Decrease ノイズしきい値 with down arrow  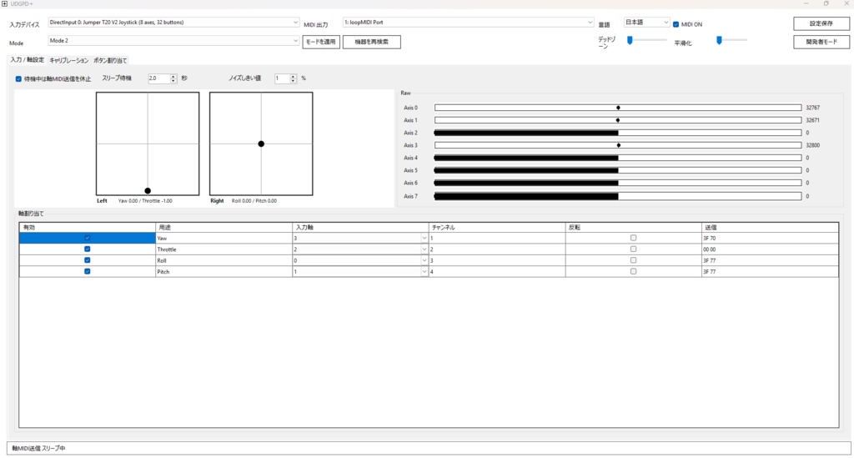tap(293, 81)
